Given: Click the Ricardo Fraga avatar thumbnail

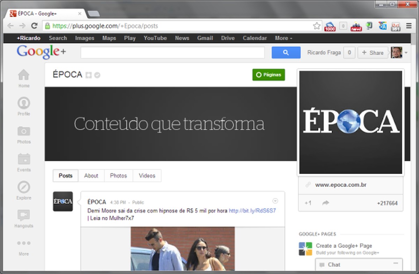Looking at the screenshot, I should click(x=397, y=52).
